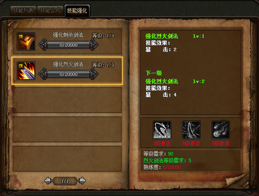The image size is (259, 196).
Task: Select the 强化烈火剑法 flame sword icon
Action: coord(26,71)
